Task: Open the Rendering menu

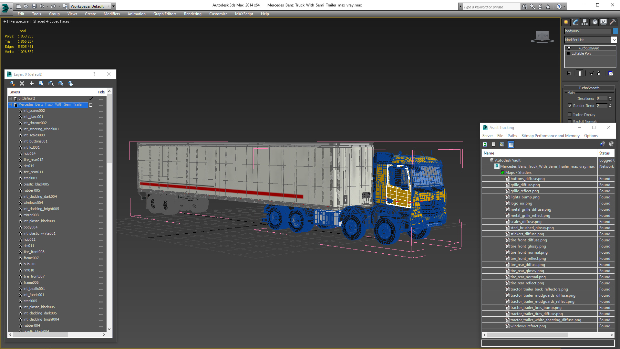Action: click(x=193, y=14)
